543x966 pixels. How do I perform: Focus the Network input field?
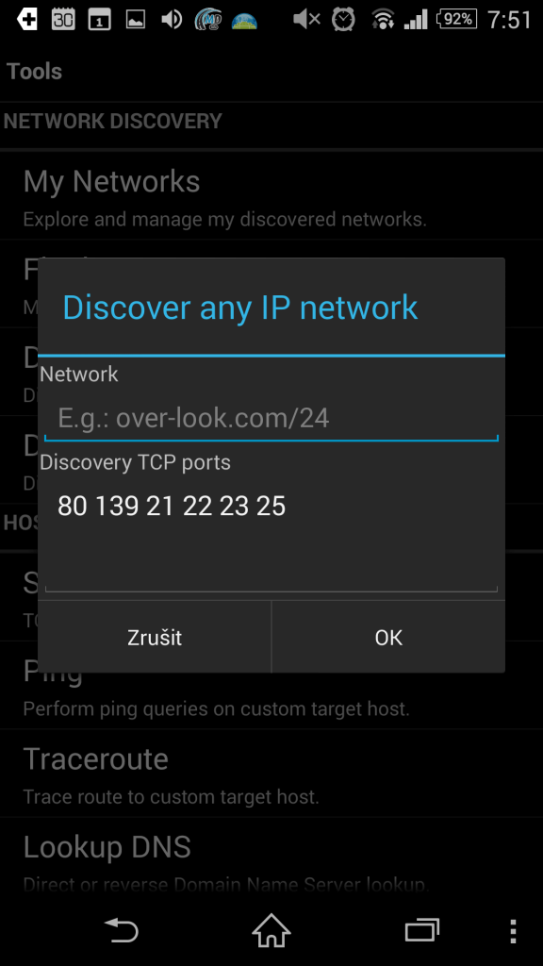click(271, 419)
